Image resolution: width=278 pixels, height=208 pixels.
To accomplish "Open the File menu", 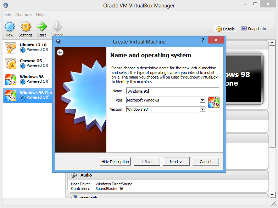I will pyautogui.click(x=8, y=14).
